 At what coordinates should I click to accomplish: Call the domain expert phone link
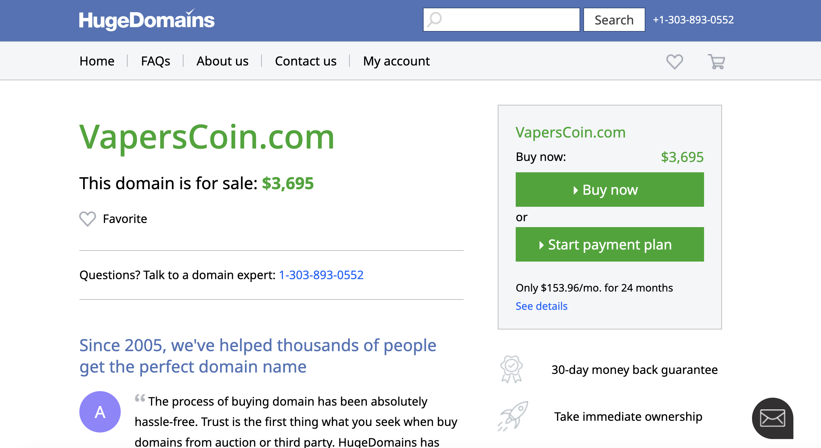tap(321, 275)
